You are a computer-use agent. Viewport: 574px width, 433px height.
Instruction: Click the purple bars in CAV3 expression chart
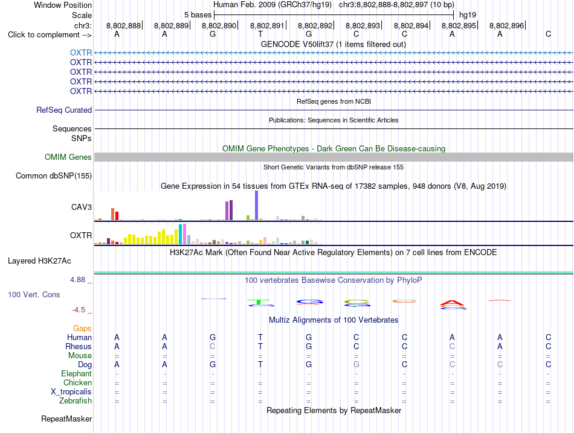(x=229, y=210)
